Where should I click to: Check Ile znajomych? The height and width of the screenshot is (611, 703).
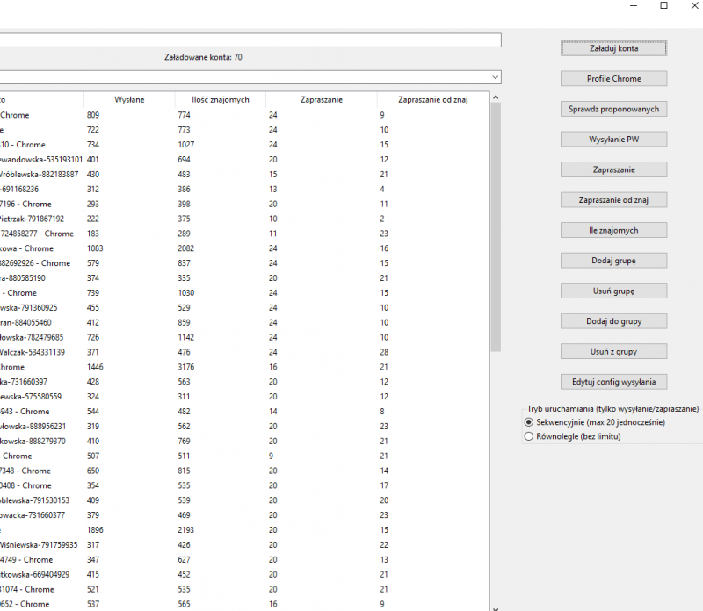(613, 230)
